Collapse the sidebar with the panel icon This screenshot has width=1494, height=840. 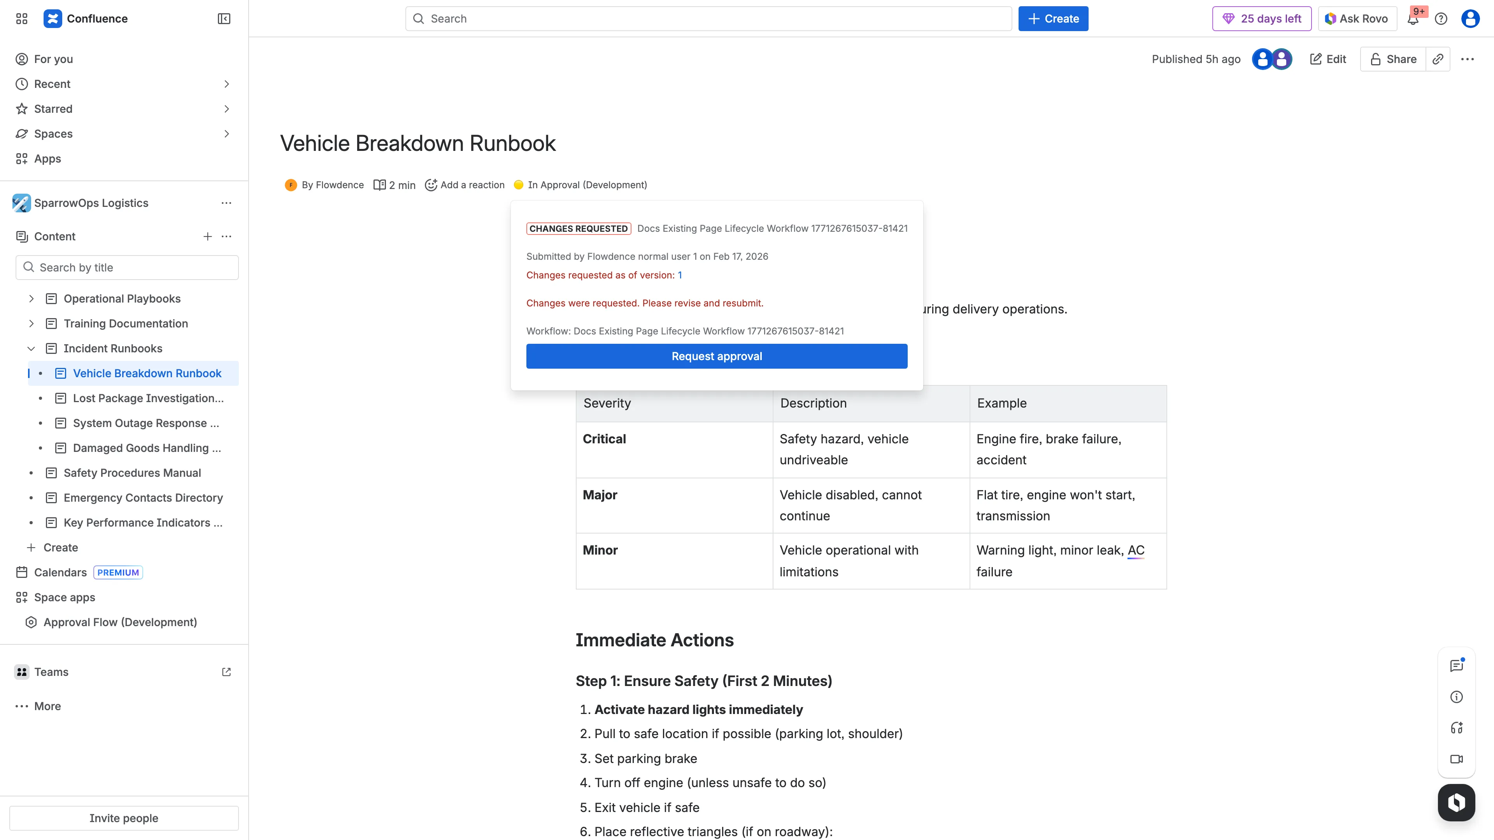coord(224,19)
